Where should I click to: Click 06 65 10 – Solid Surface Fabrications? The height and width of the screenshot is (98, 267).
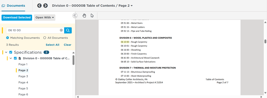click(x=138, y=62)
